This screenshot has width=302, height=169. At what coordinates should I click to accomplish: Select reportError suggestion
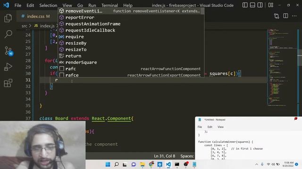(131, 17)
